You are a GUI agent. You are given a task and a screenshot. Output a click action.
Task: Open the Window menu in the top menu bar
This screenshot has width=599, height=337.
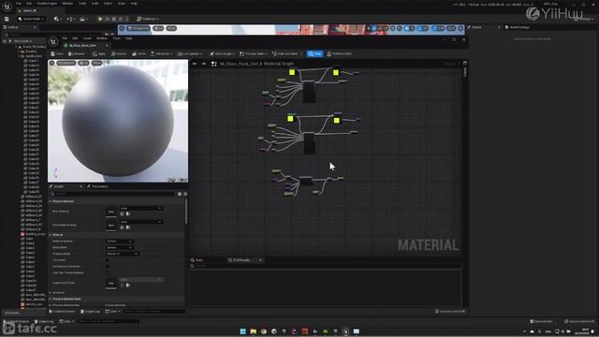pos(67,4)
